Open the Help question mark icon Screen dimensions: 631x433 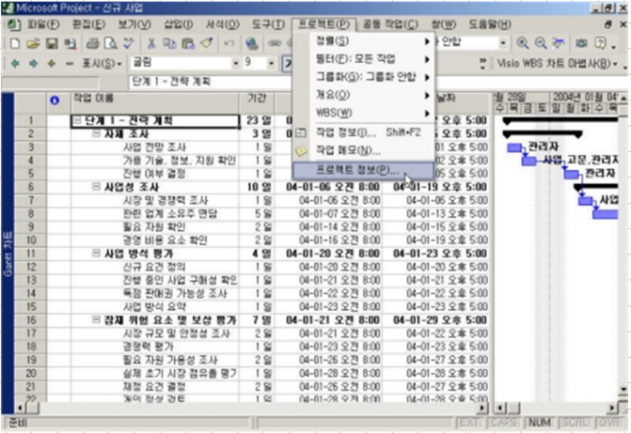[x=600, y=43]
